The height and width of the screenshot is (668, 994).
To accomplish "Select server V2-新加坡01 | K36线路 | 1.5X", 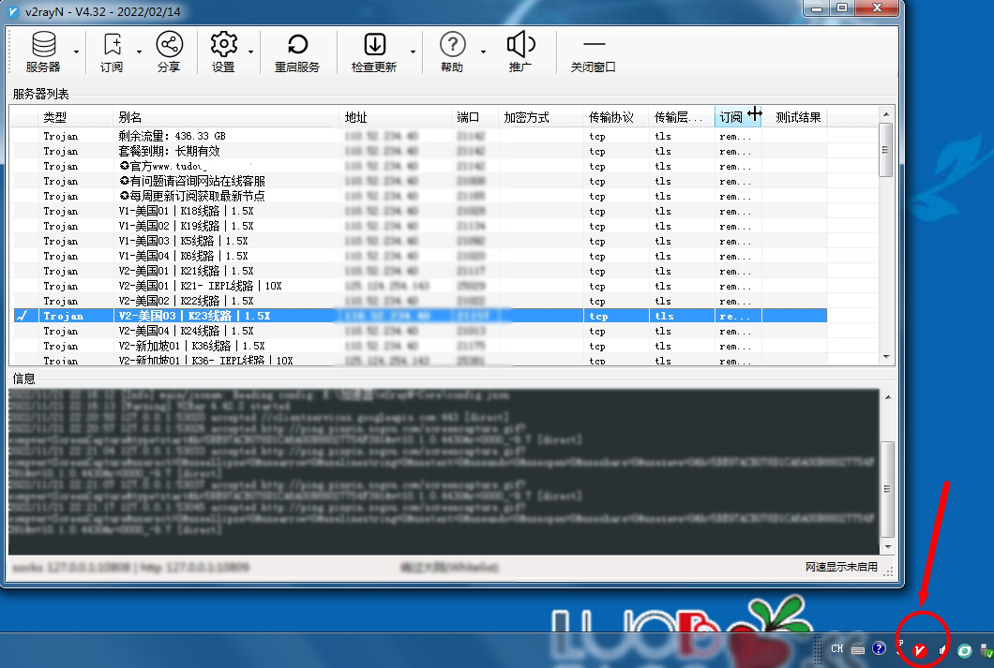I will click(x=420, y=347).
